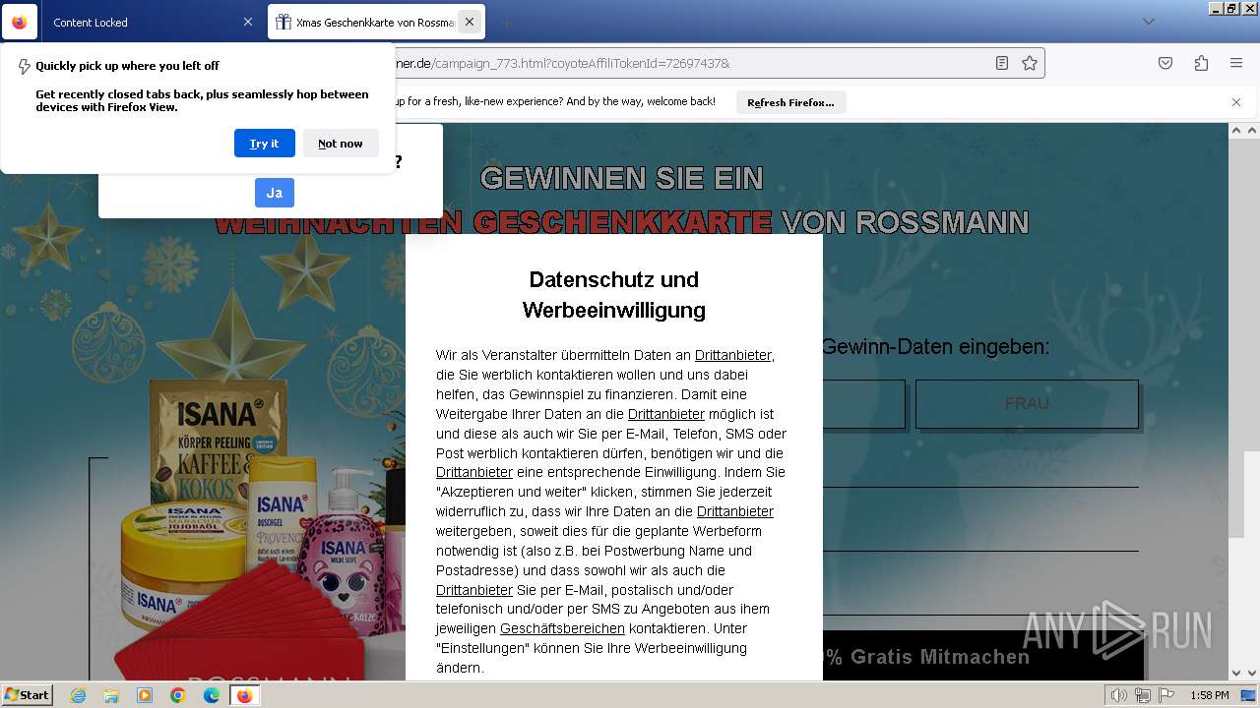This screenshot has width=1260, height=708.
Task: Open the network tray icon
Action: [1142, 695]
